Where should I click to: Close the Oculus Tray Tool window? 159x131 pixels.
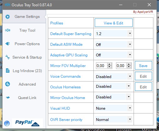point(149,5)
